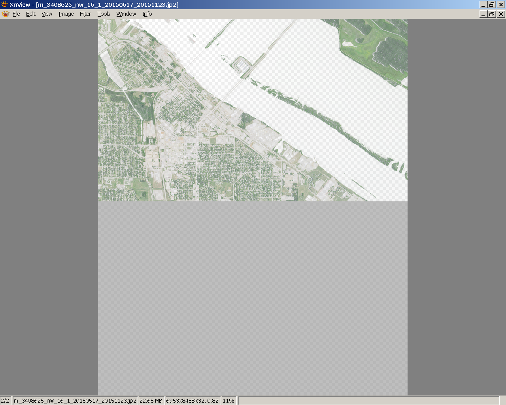Restore the inner image document window

492,14
